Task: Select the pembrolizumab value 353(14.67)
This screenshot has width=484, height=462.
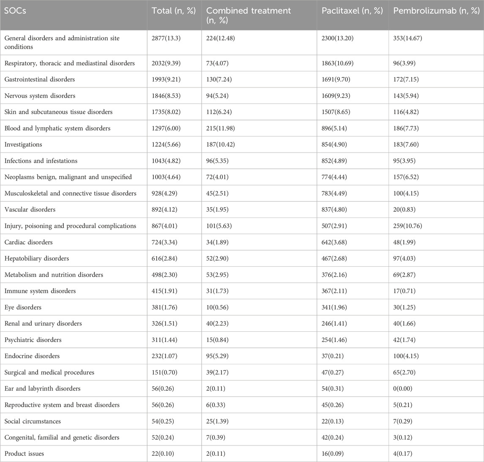Action: [407, 38]
